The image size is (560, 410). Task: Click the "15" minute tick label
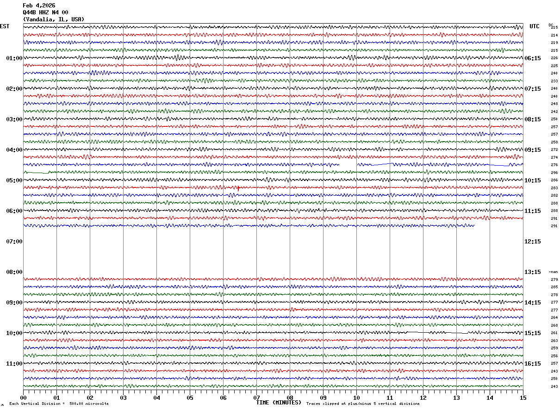coord(523,398)
